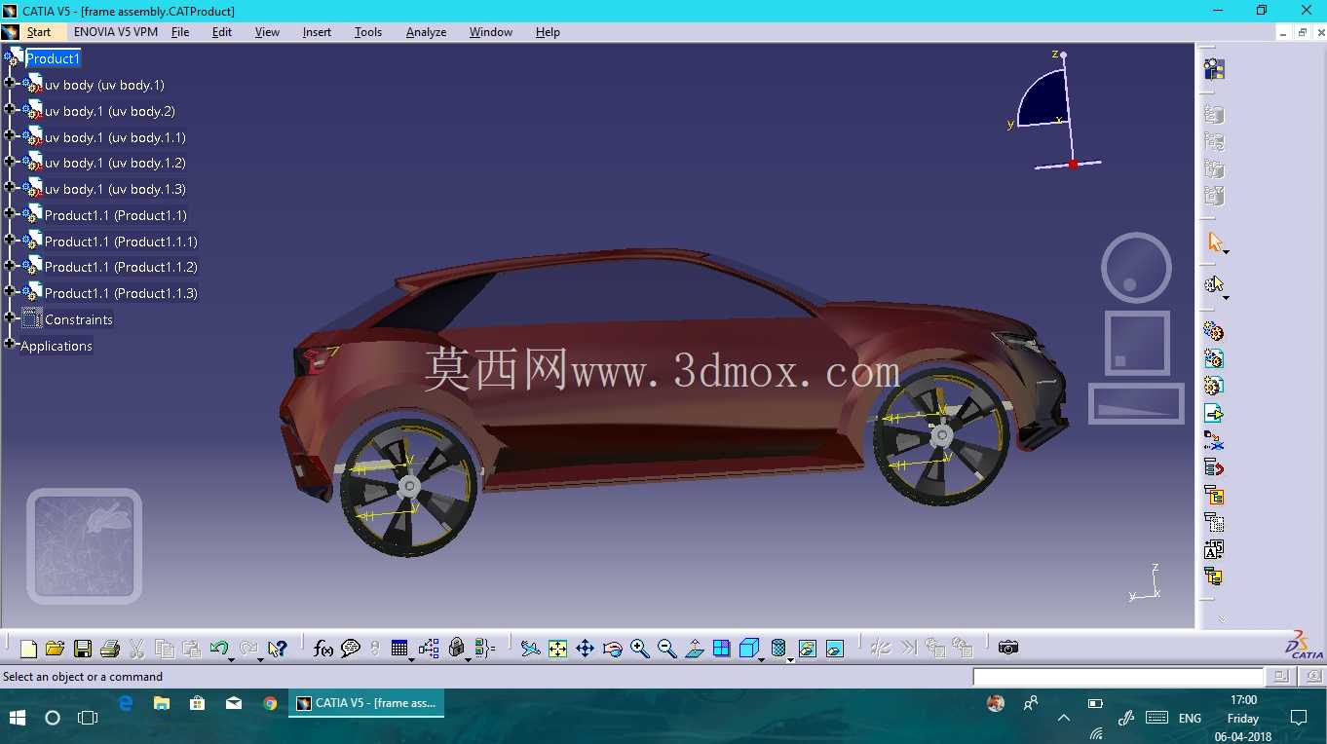Click the Select arrow tool in right toolbar
Screen dimensions: 1327x744
coord(1214,242)
